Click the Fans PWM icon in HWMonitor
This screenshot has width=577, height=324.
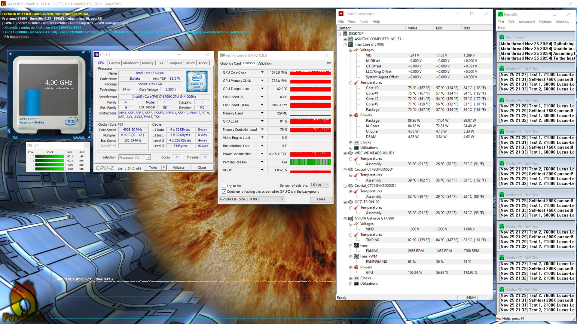[x=356, y=256]
